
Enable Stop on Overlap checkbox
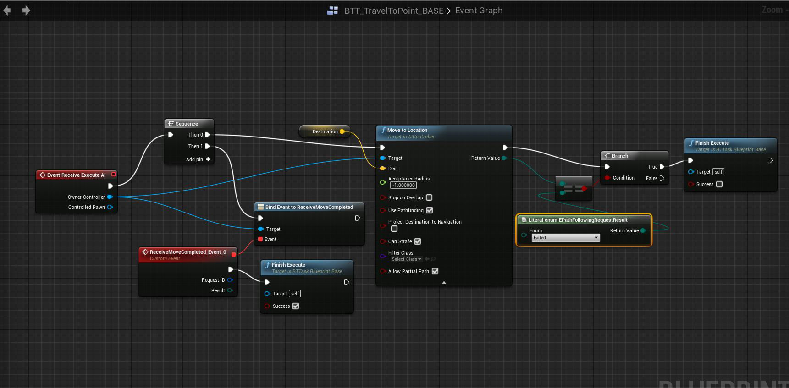coord(429,197)
